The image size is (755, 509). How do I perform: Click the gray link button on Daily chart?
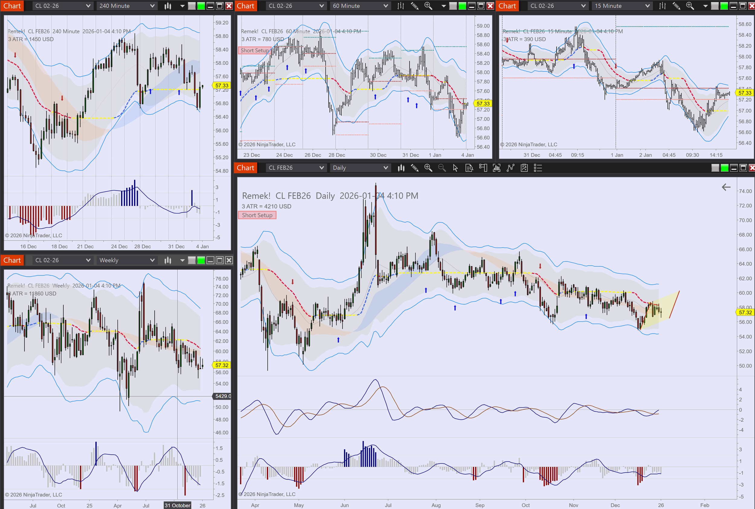(x=715, y=168)
